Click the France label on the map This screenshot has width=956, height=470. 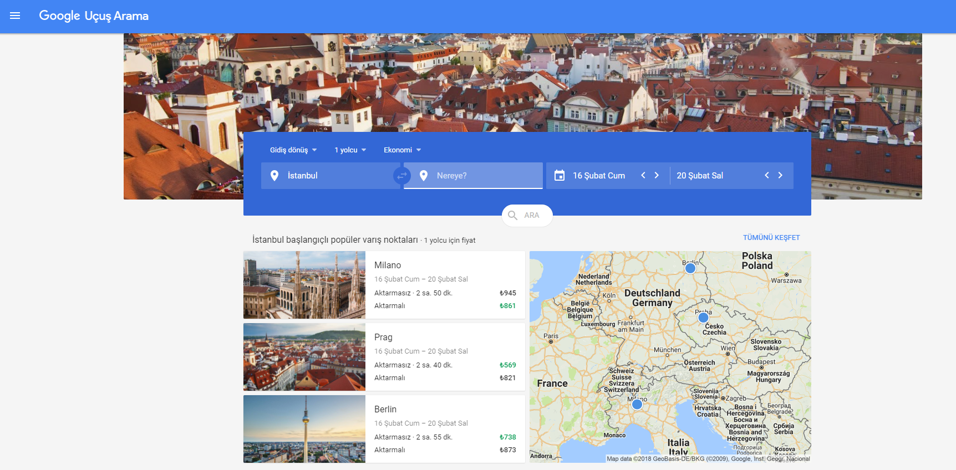(552, 384)
